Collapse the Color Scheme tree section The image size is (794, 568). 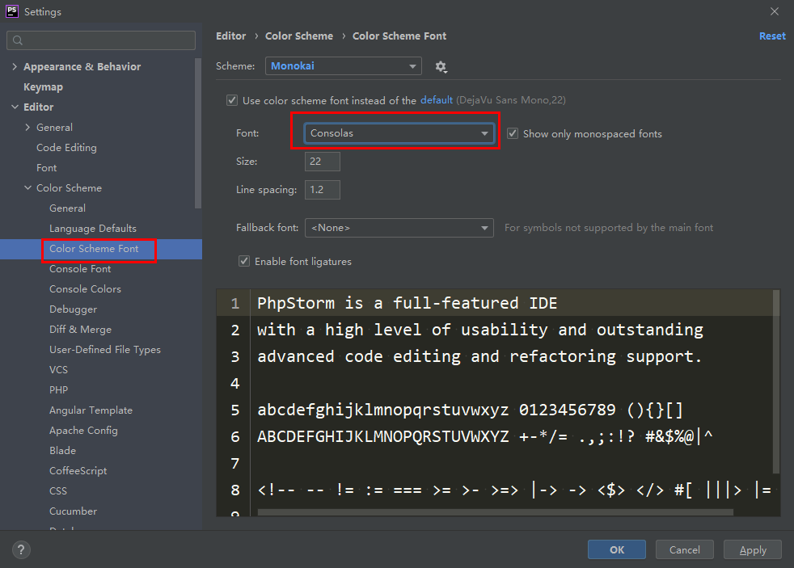[x=27, y=187]
